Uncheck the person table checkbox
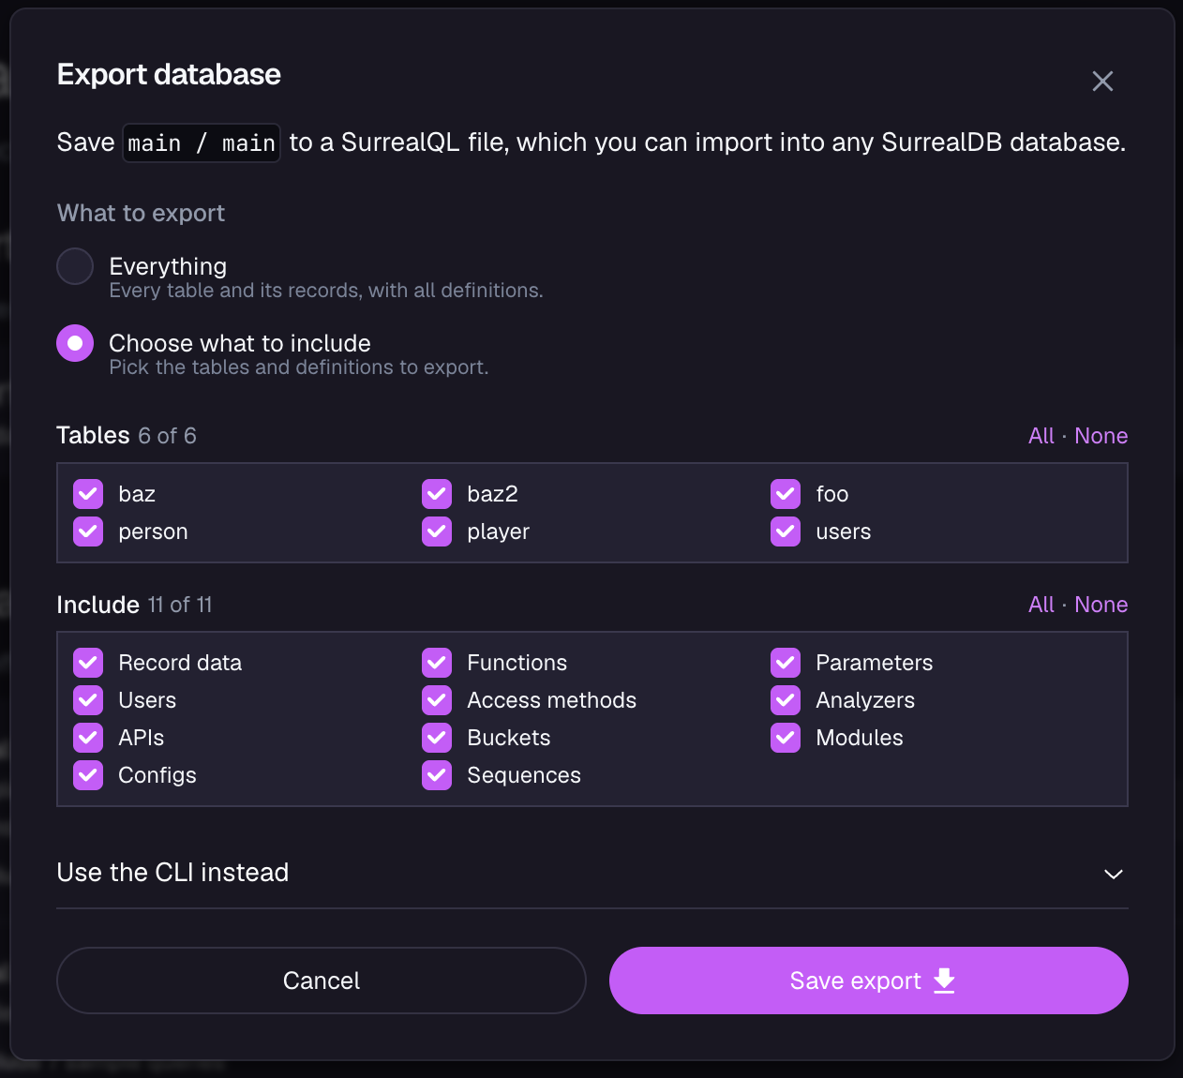 [88, 532]
